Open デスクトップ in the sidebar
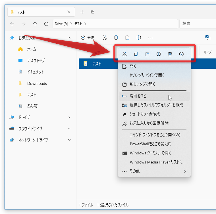 click(36, 60)
